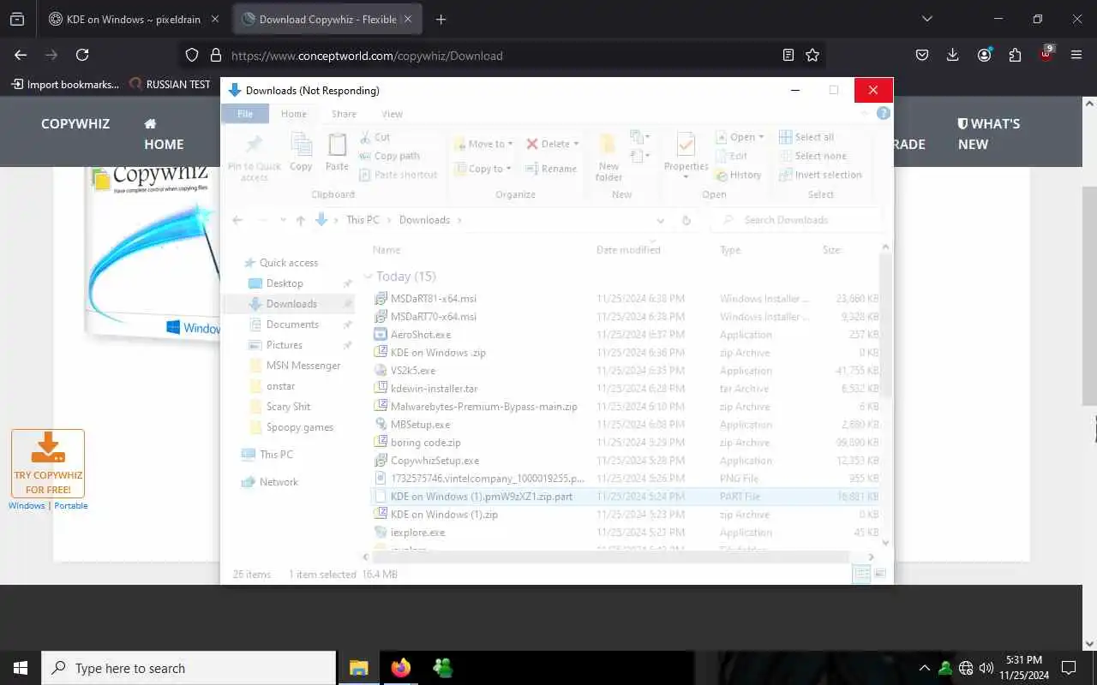This screenshot has height=685, width=1097.
Task: Click Rename in the Organize group
Action: pyautogui.click(x=552, y=169)
